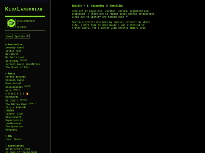Open the Spotify link in the top bar
The image size is (205, 153).
(77, 6)
